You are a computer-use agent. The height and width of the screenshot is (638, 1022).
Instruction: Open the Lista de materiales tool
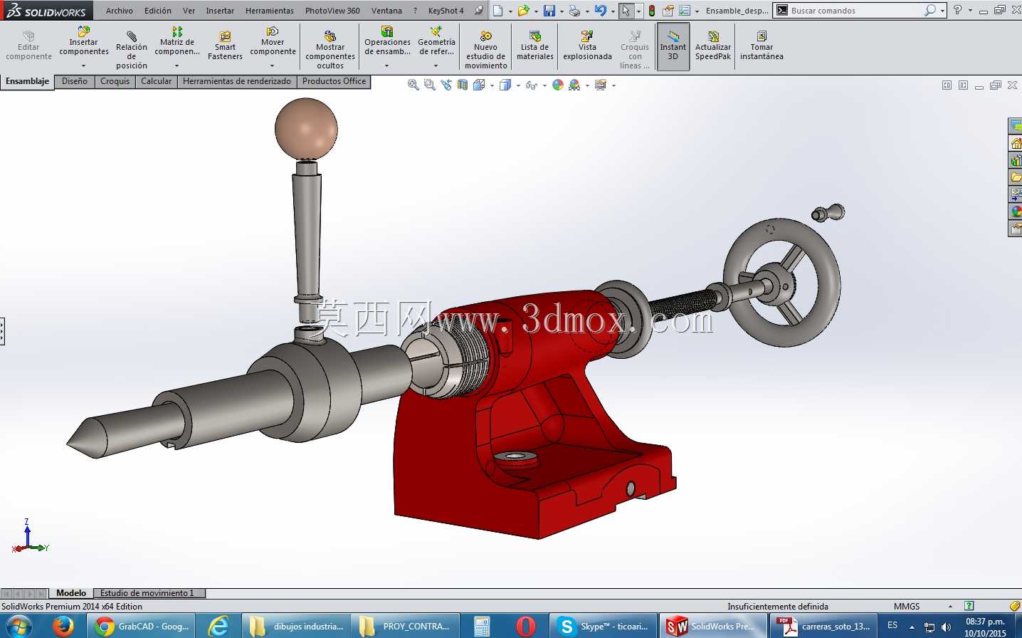(x=535, y=46)
